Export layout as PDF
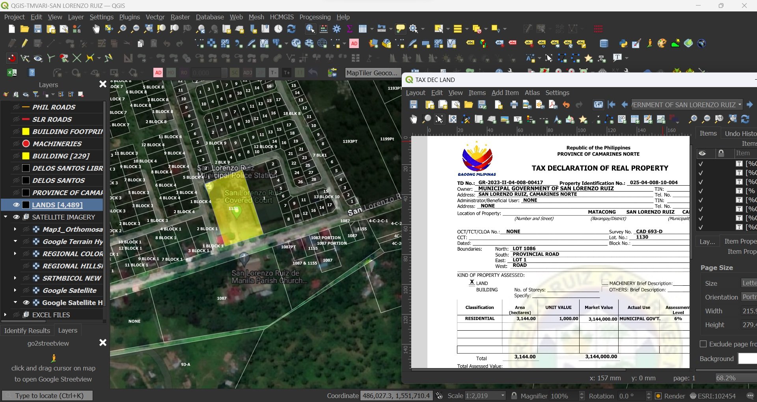This screenshot has width=757, height=402. coord(553,104)
